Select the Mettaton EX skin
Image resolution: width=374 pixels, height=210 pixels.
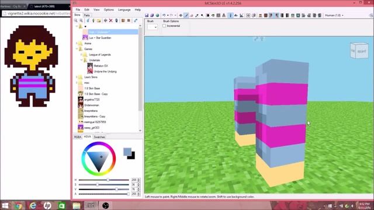tap(101, 66)
